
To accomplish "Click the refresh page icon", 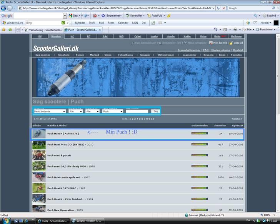I will click(x=218, y=8).
